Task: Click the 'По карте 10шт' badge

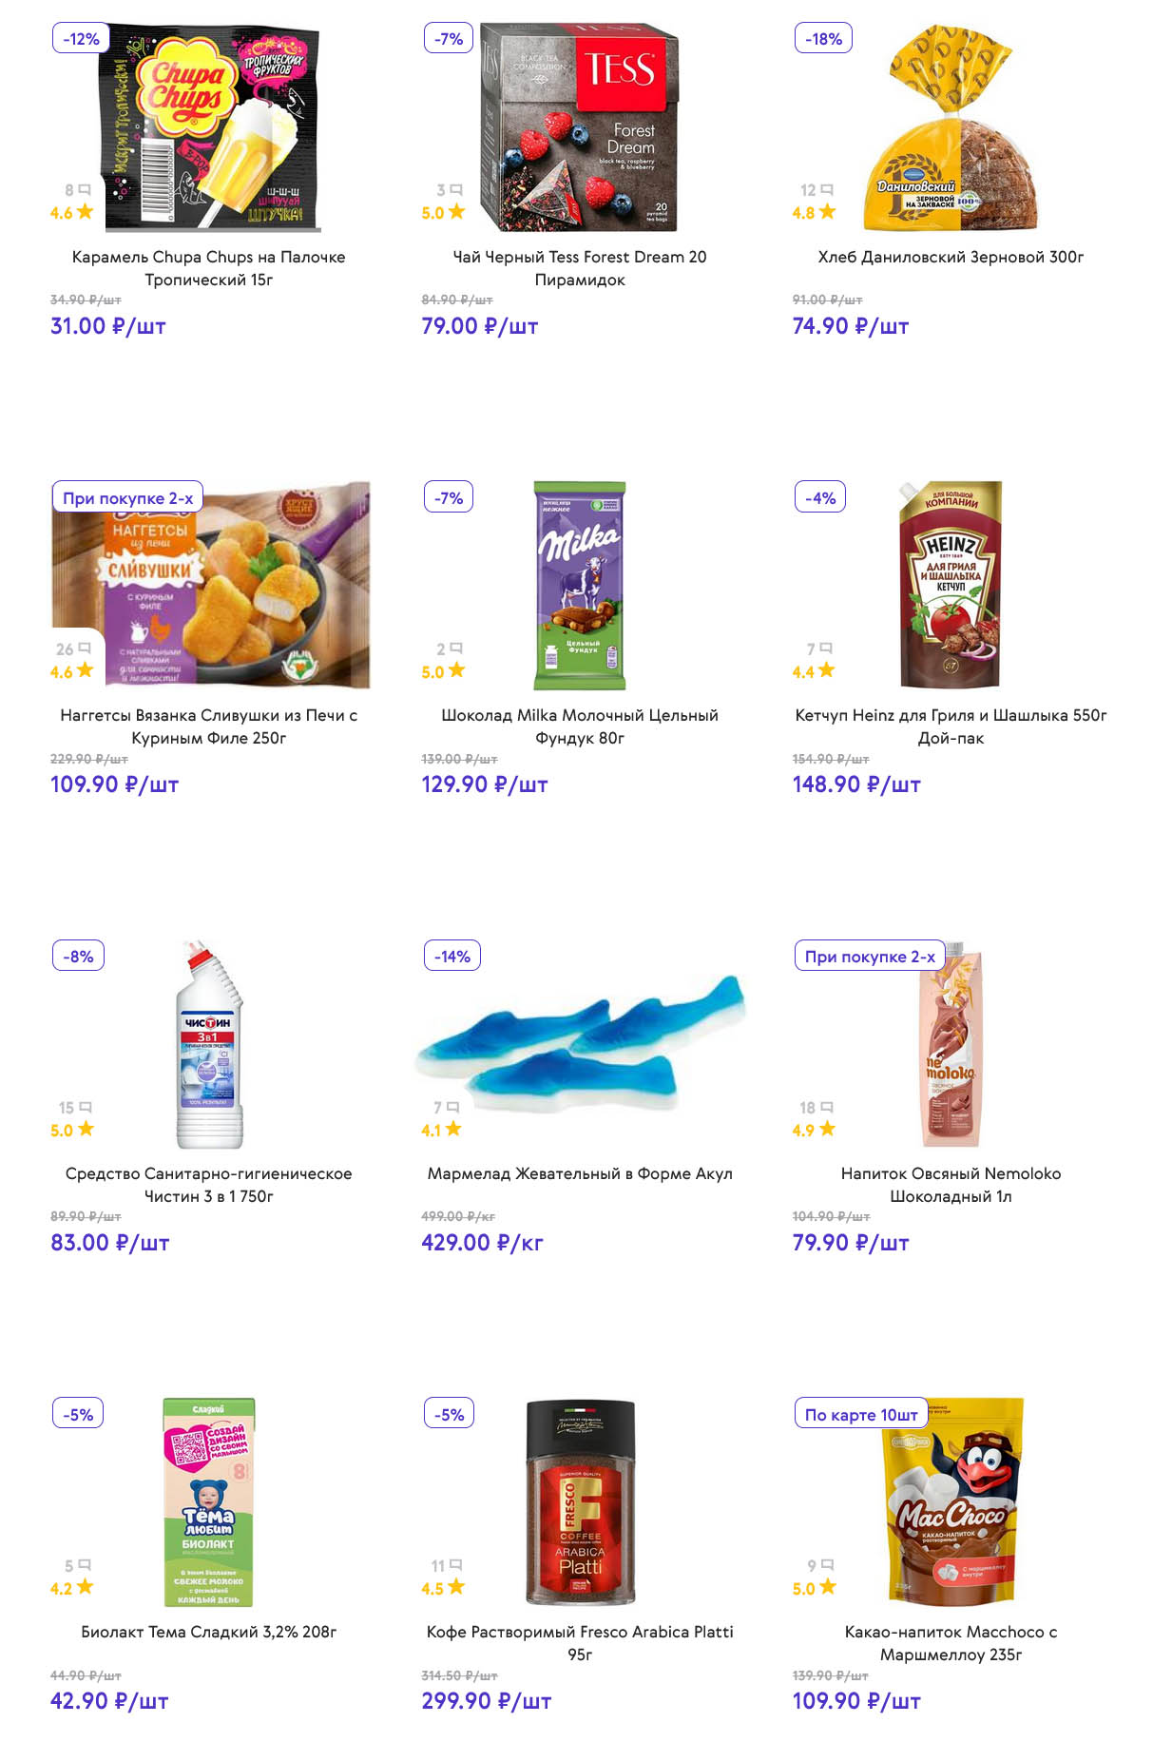Action: click(x=861, y=1415)
